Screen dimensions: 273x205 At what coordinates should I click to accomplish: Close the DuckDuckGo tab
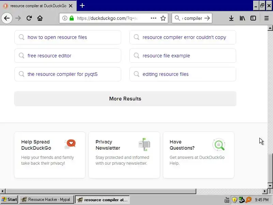pyautogui.click(x=71, y=6)
